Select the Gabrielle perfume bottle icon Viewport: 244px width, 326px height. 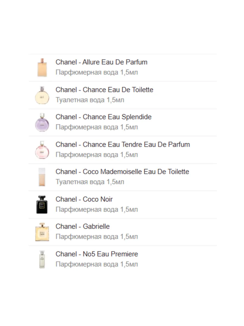pyautogui.click(x=42, y=232)
